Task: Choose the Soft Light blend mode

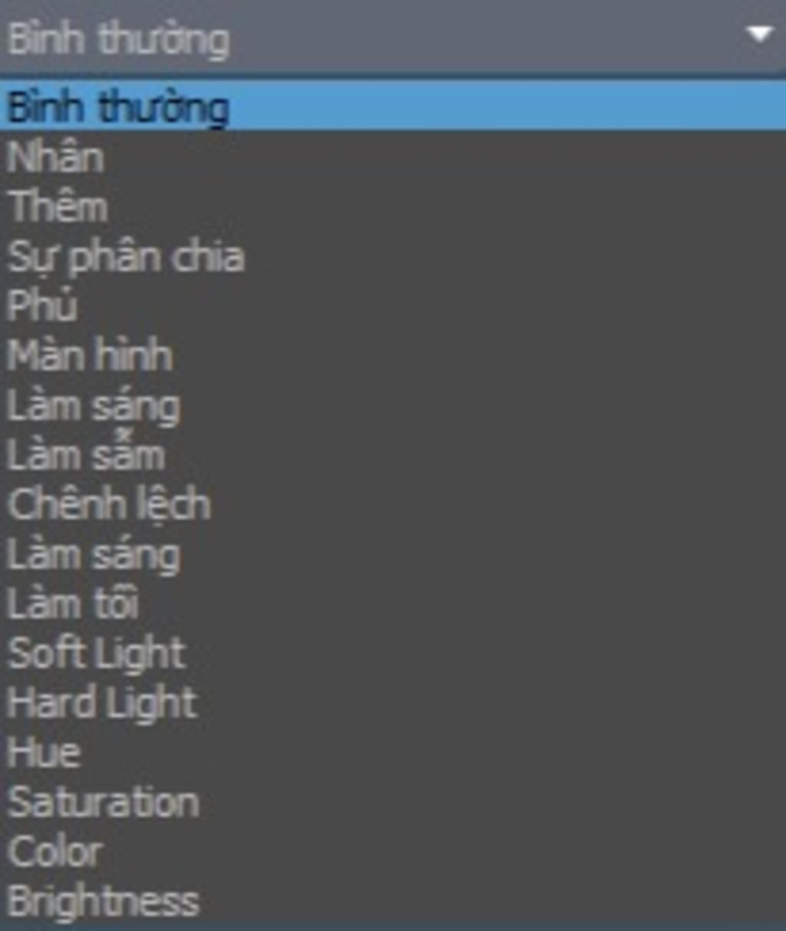Action: [97, 654]
